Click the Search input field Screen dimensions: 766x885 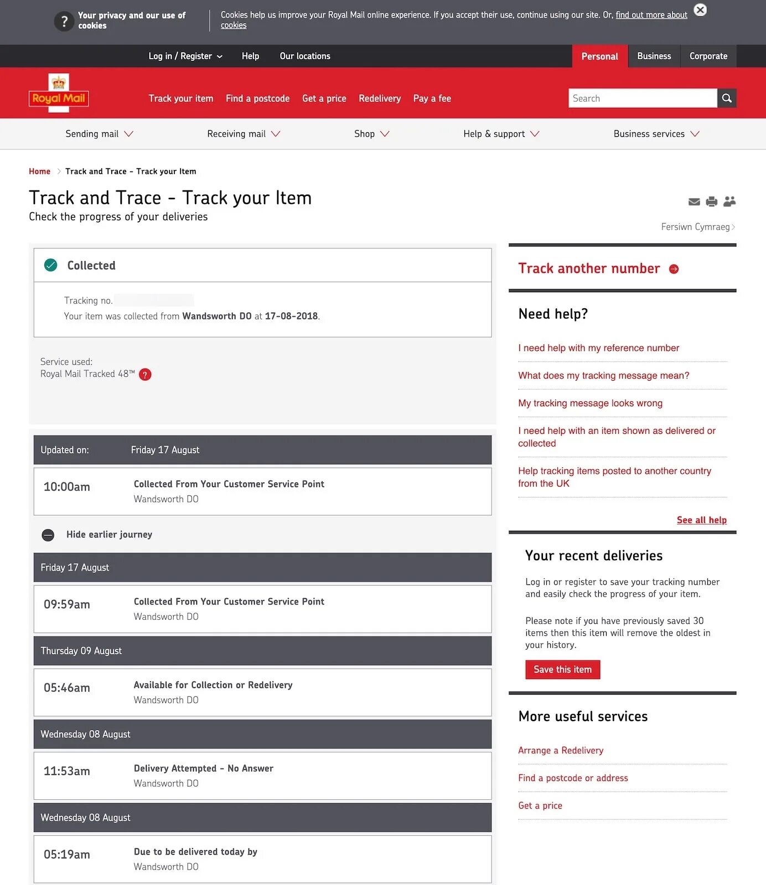pos(643,98)
